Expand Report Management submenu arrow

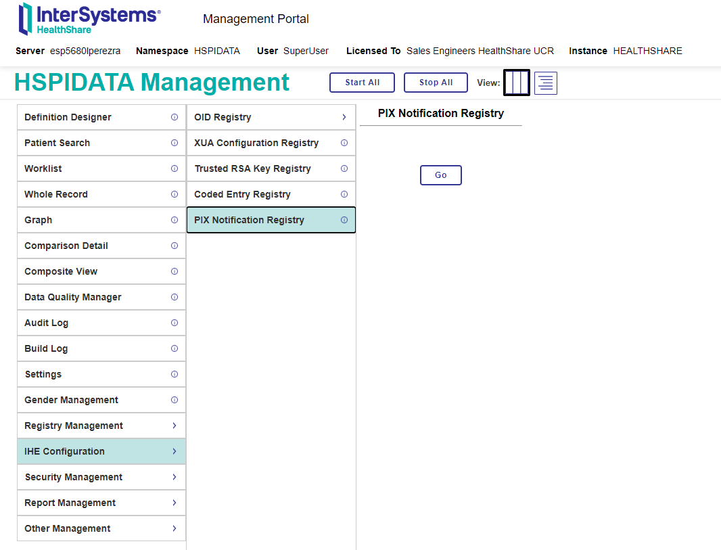tap(175, 503)
